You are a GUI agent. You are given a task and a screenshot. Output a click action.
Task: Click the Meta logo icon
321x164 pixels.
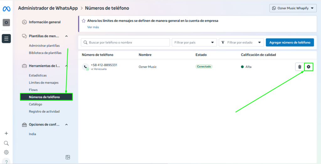pyautogui.click(x=6, y=9)
